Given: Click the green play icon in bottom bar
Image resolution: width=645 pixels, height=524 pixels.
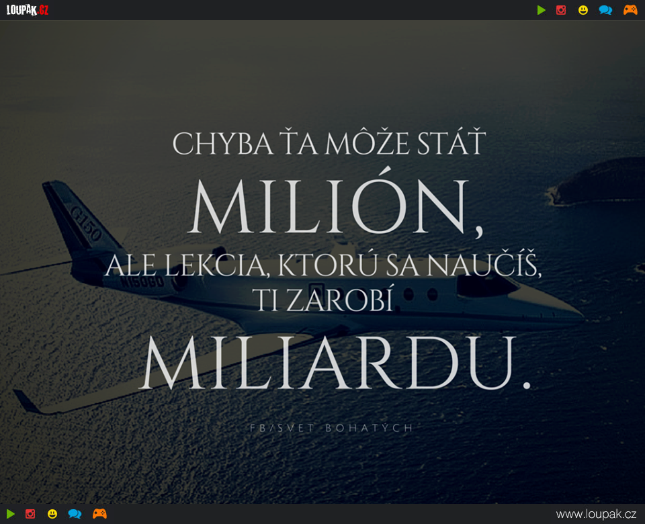Looking at the screenshot, I should (11, 514).
